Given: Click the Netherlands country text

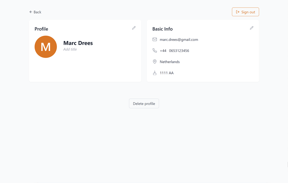Looking at the screenshot, I should (x=170, y=62).
